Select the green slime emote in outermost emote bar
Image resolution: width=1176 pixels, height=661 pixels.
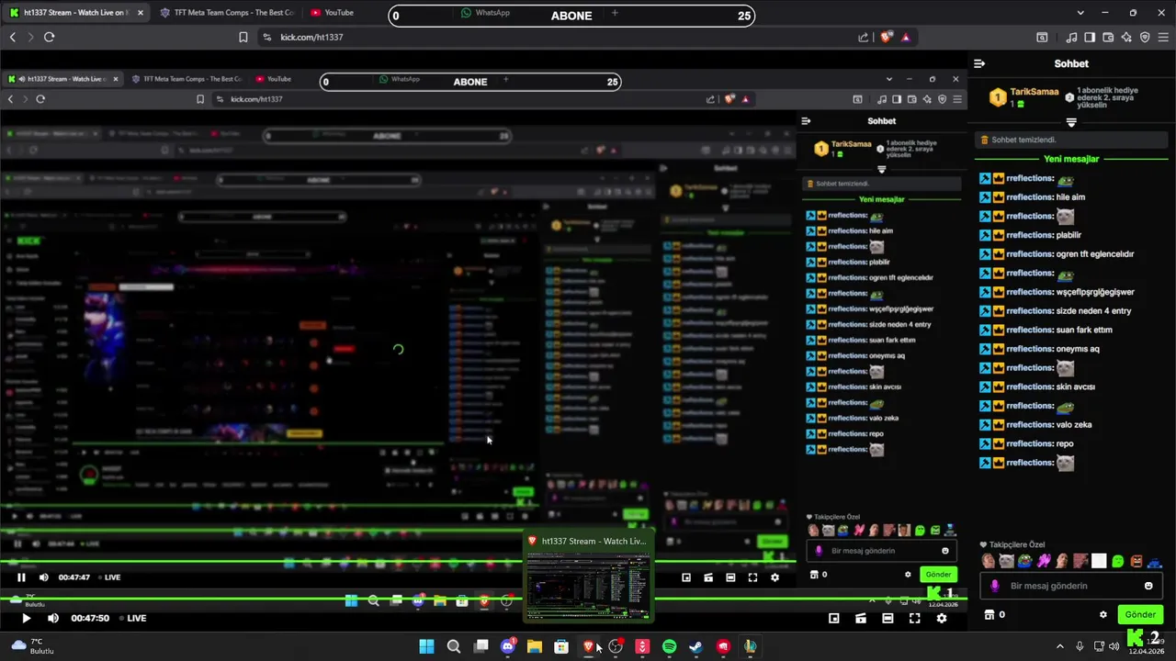pos(1117,561)
